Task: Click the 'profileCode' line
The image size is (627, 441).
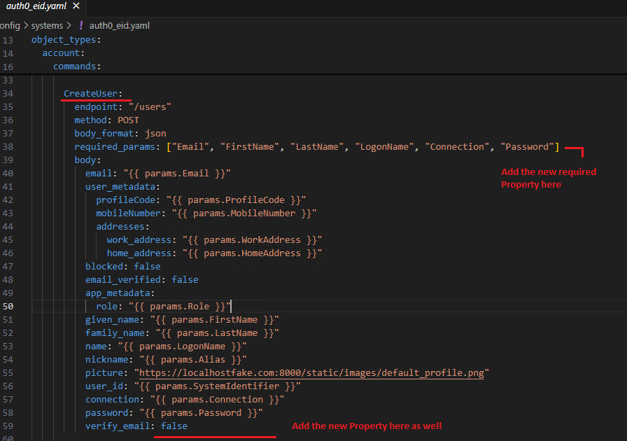Action: coord(201,199)
